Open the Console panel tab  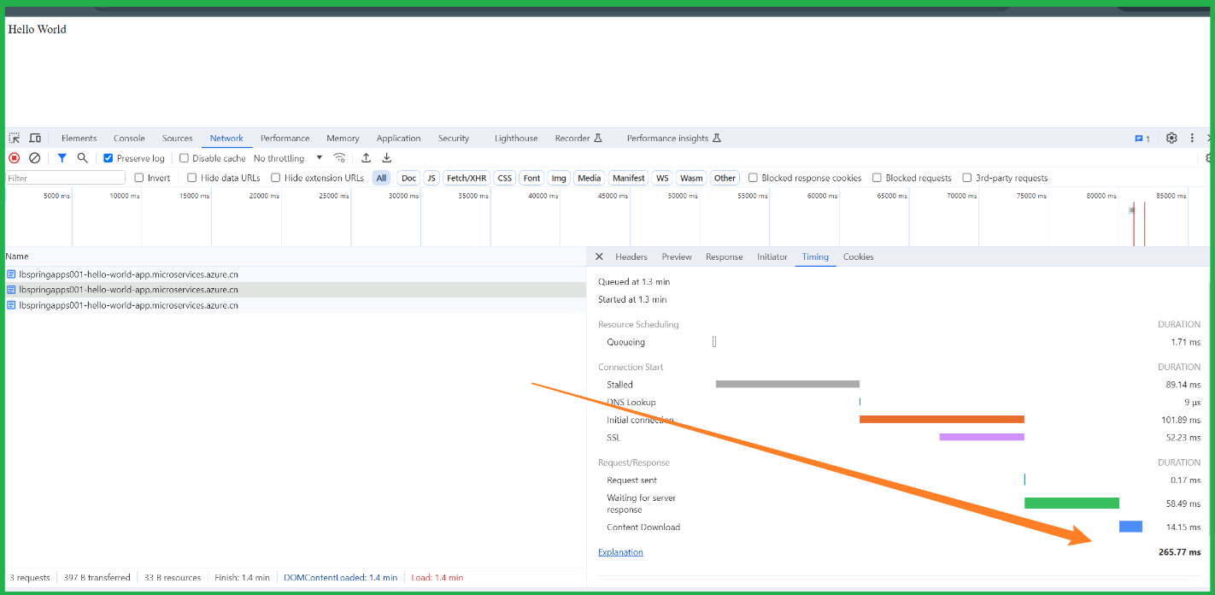tap(129, 138)
